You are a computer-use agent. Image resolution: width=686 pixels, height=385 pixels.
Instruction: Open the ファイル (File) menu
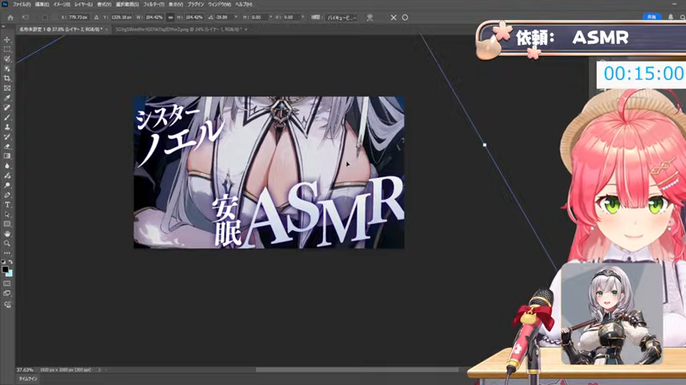click(x=22, y=4)
